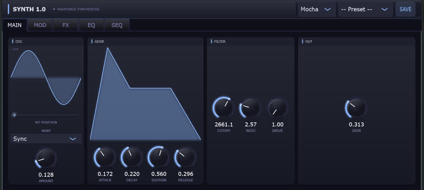Open the FX tab

(x=66, y=25)
